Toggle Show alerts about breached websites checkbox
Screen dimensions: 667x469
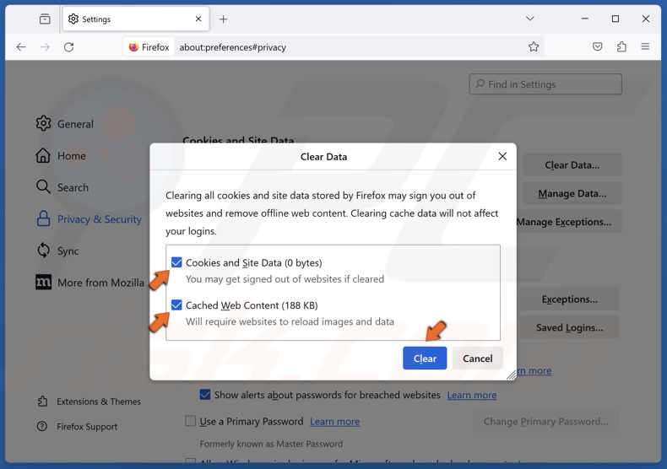pyautogui.click(x=205, y=395)
